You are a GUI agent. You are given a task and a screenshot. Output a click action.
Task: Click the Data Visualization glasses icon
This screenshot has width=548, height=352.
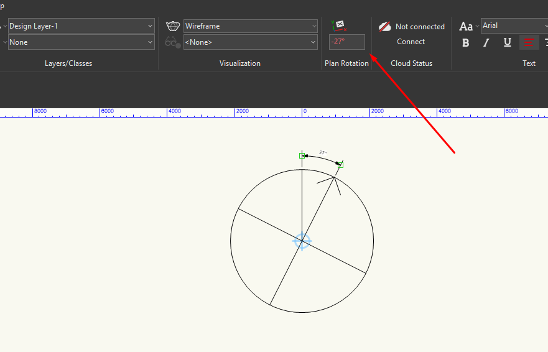(173, 42)
